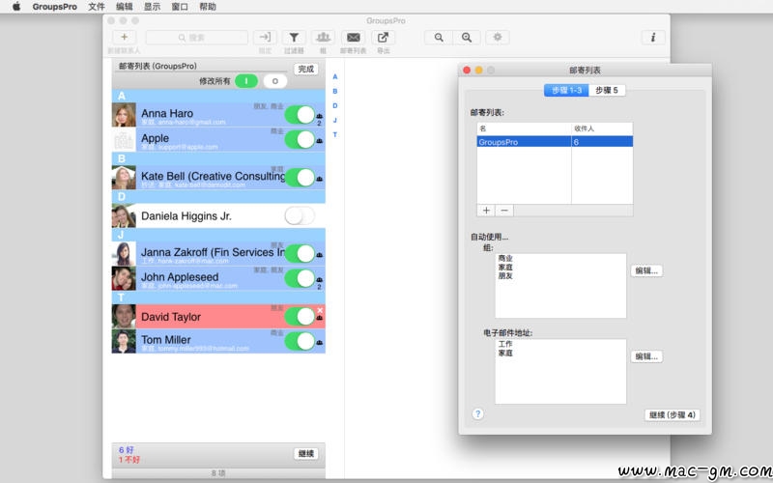This screenshot has width=773, height=483.
Task: Click 继续 button at list bottom
Action: [x=306, y=453]
